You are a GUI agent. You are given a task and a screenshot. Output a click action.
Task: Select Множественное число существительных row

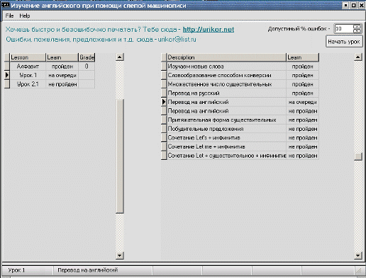240,84
